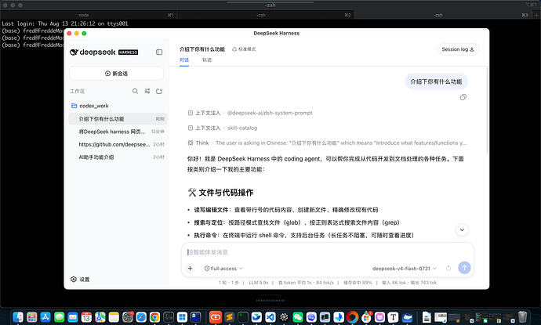Click the status bar LLM 0.9s text
The width and height of the screenshot is (541, 325).
point(259,283)
